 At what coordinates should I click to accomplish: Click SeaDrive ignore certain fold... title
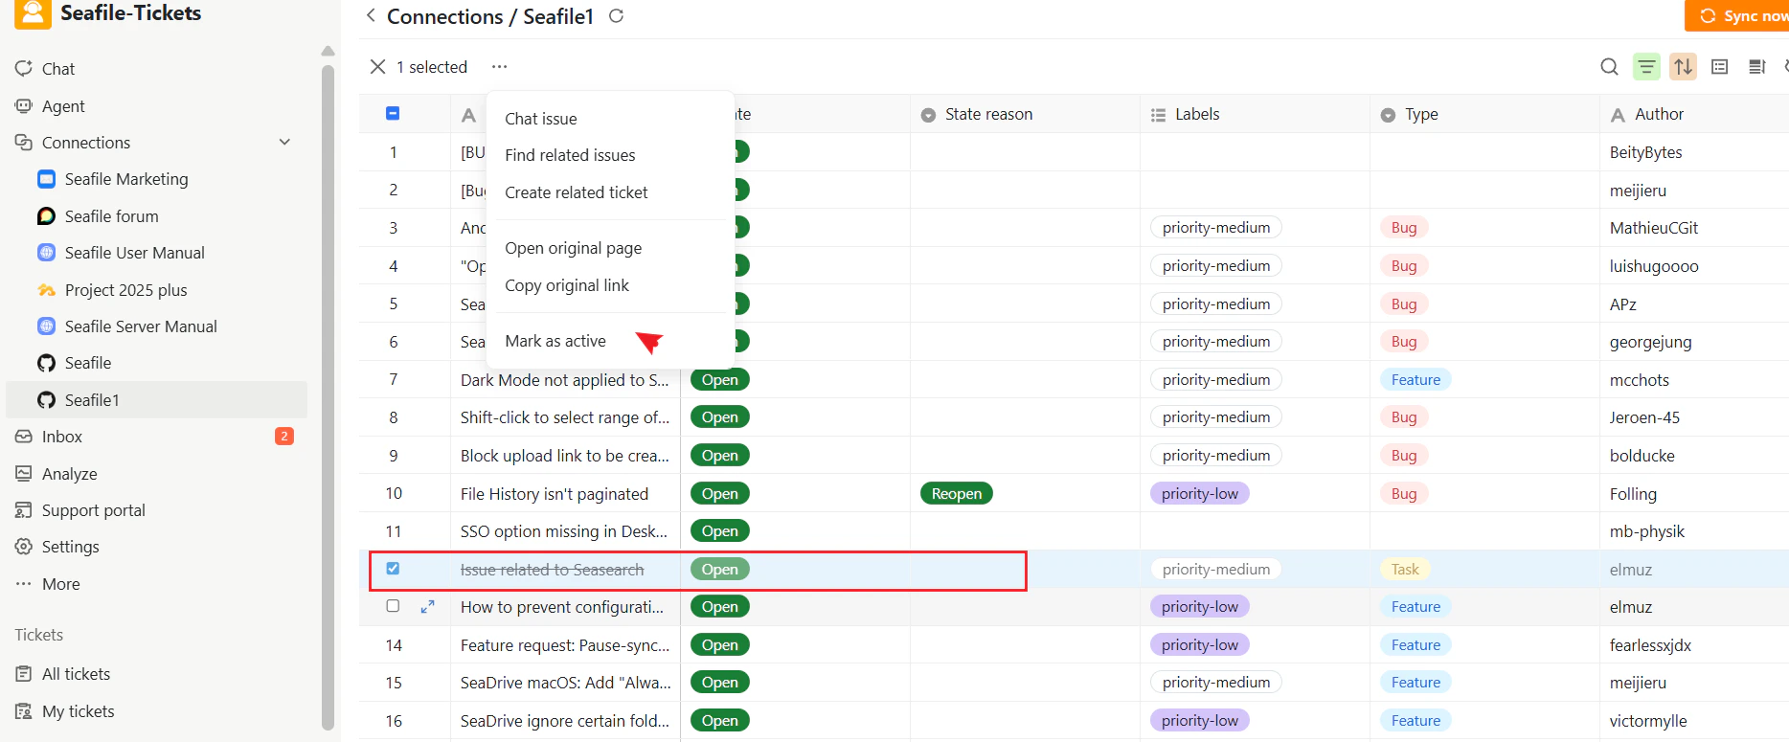point(564,721)
